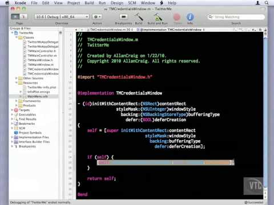Go back in editor navigation history
The height and width of the screenshot is (205, 274).
point(76,30)
